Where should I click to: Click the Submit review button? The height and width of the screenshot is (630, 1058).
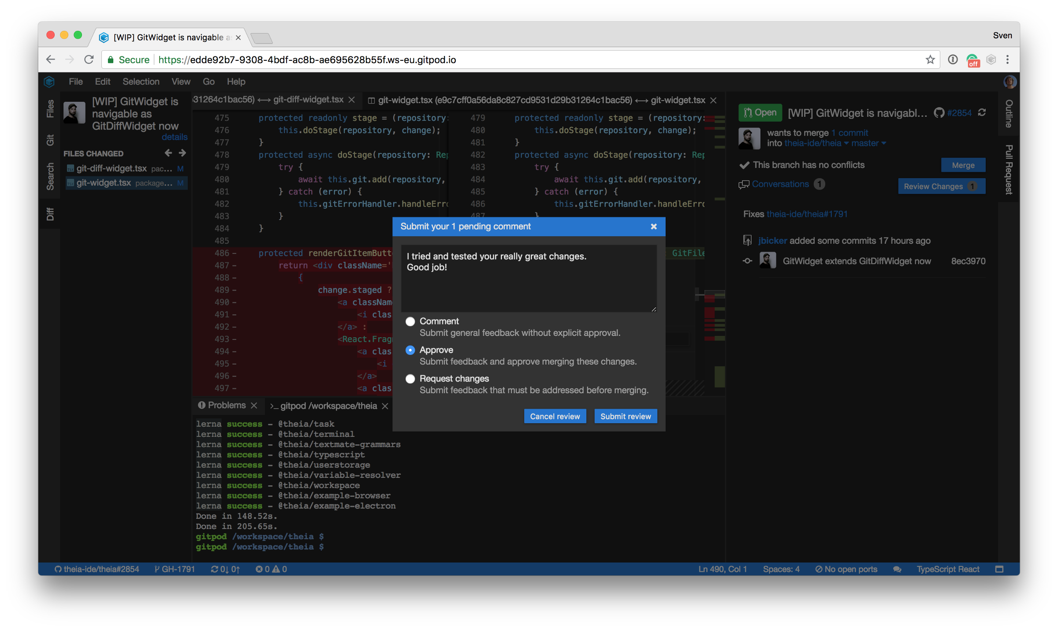pyautogui.click(x=625, y=416)
